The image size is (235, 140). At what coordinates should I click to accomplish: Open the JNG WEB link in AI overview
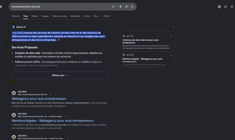point(17,33)
